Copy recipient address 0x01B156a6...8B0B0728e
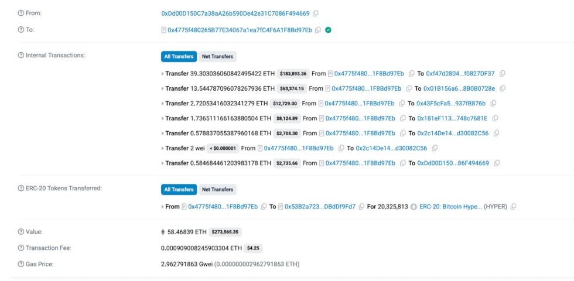 tap(503, 88)
